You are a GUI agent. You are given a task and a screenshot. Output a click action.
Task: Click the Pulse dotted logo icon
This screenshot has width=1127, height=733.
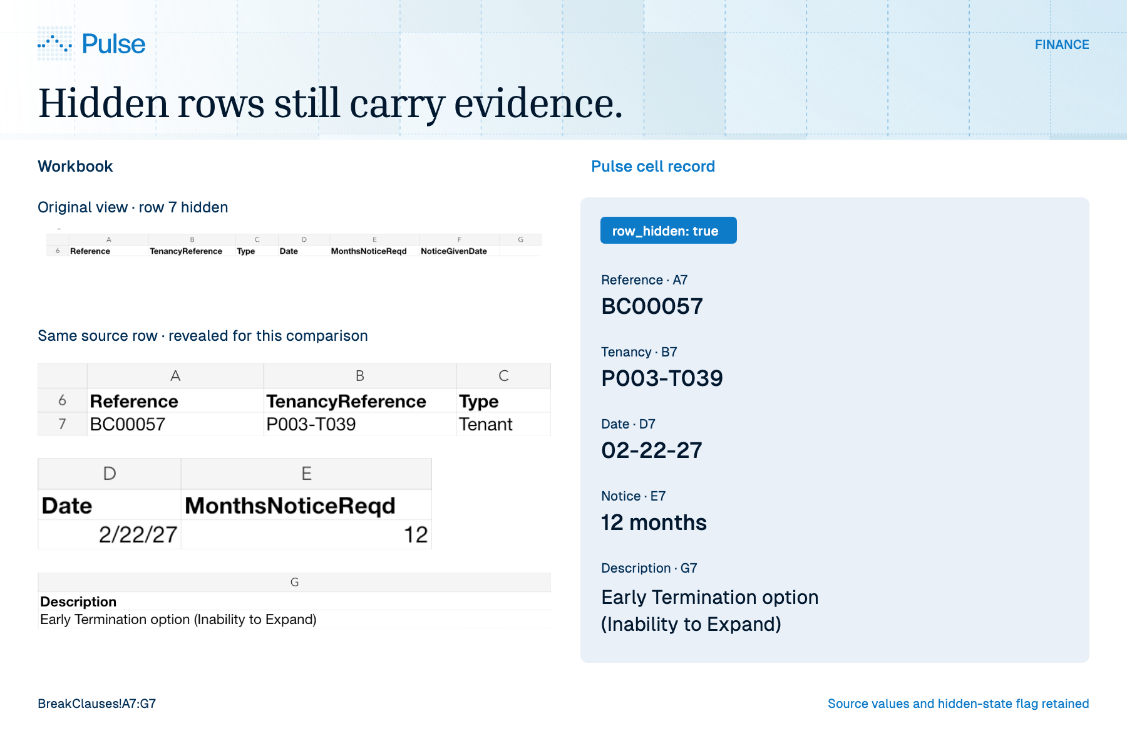pos(55,44)
